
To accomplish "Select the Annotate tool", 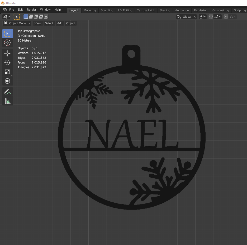I will tap(8, 92).
